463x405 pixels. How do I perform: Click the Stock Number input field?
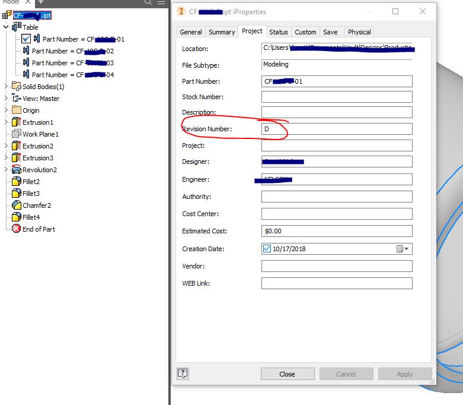tap(337, 97)
